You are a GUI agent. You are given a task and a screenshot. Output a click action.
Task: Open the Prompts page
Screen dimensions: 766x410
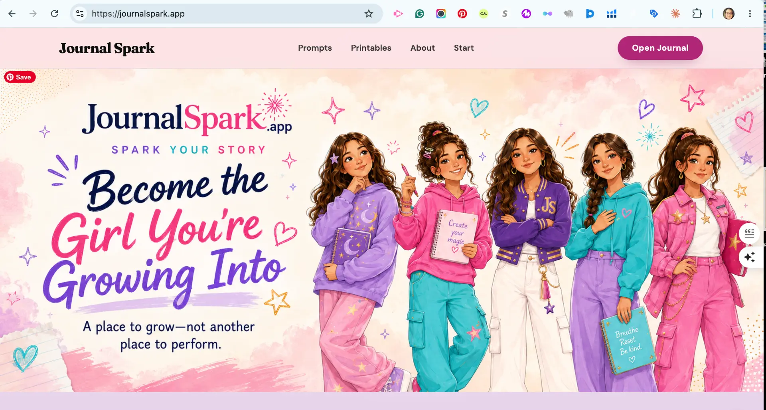[315, 48]
